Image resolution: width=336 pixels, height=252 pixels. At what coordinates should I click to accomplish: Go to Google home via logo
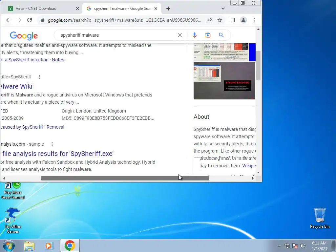(x=24, y=35)
